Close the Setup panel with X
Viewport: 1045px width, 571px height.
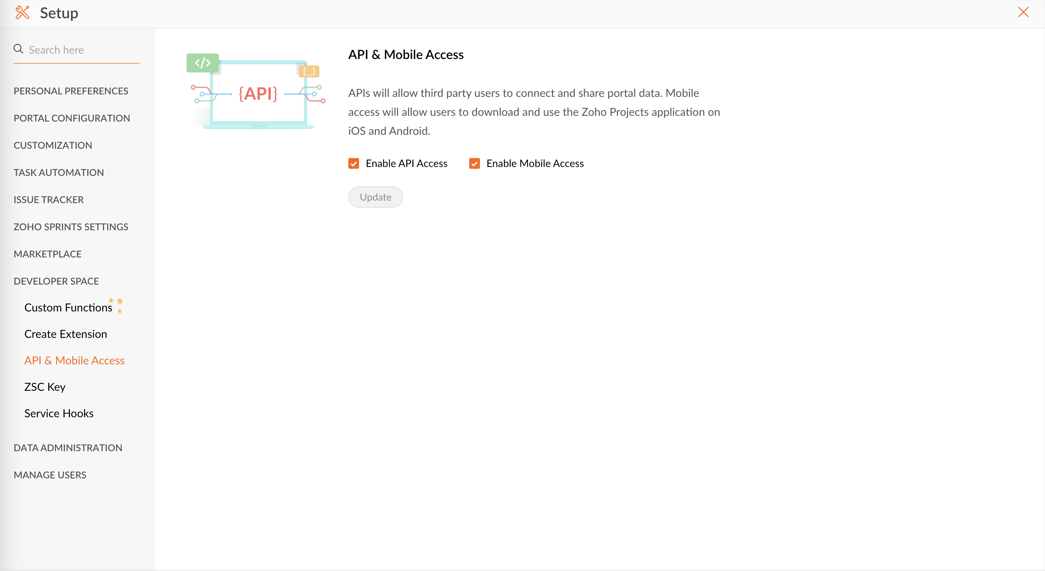click(x=1023, y=12)
